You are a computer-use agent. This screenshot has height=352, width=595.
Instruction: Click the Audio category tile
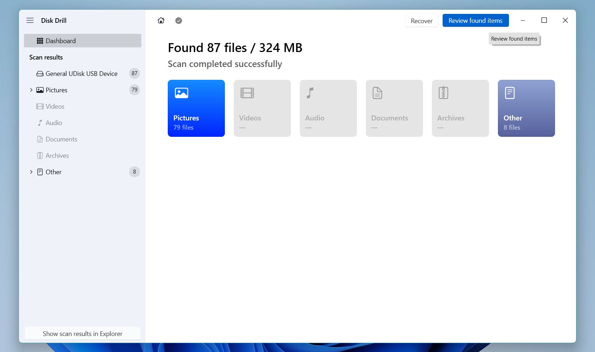click(328, 108)
